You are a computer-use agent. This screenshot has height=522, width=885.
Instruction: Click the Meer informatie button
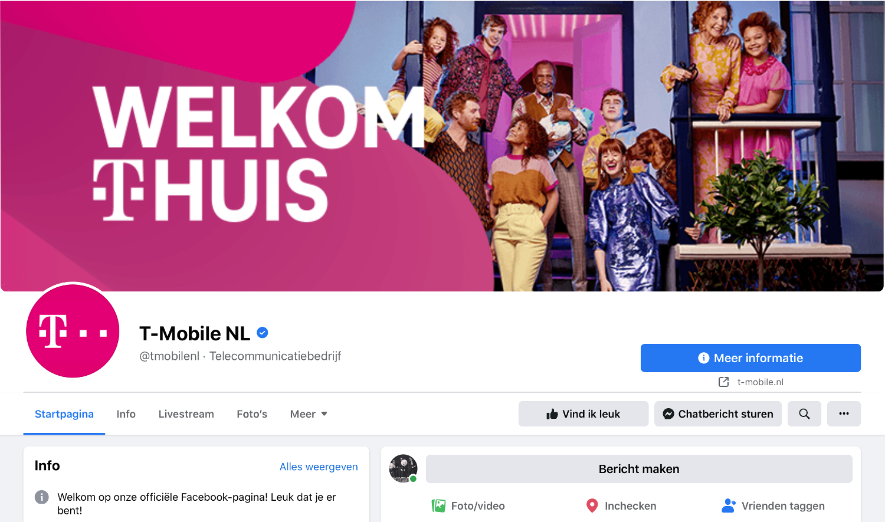coord(750,358)
